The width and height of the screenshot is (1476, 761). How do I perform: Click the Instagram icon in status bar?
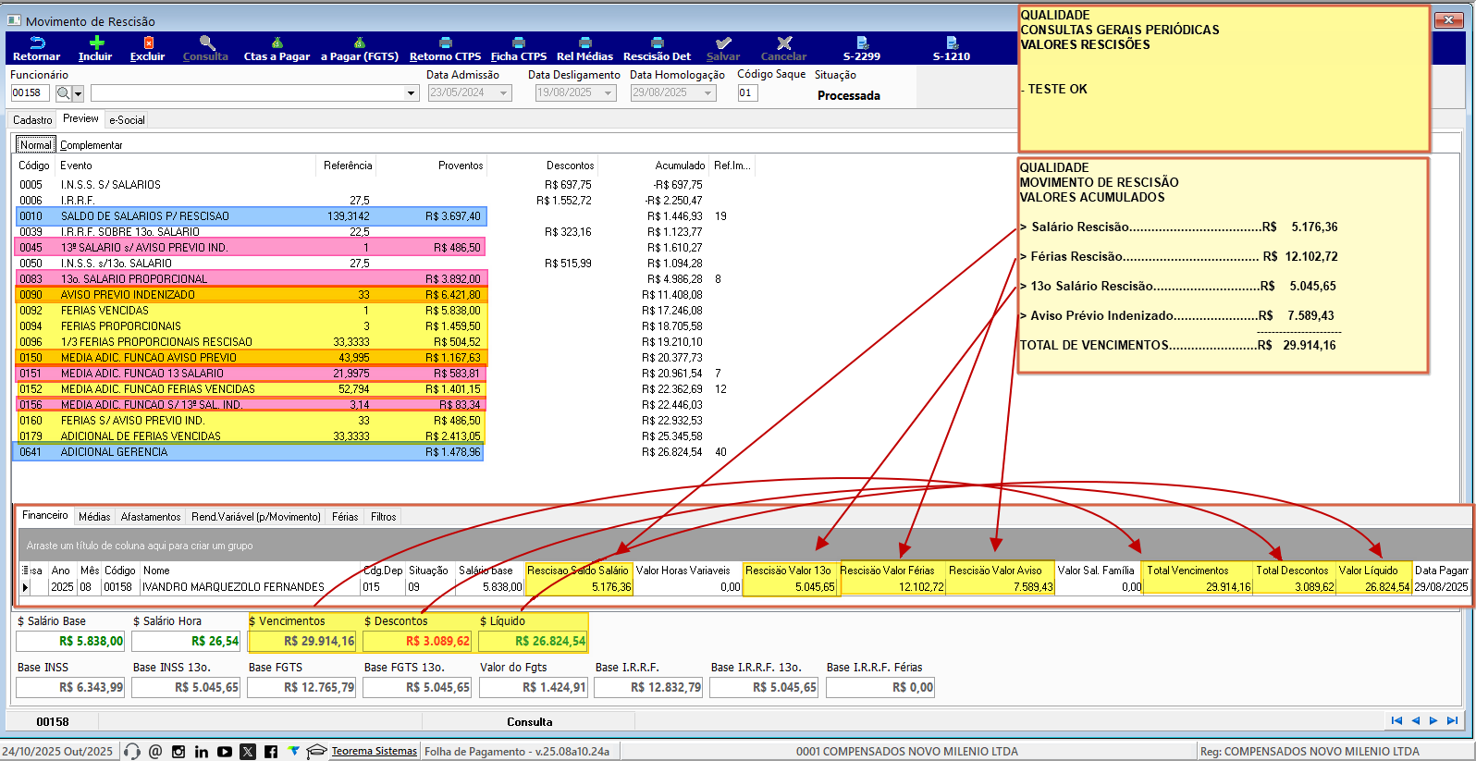[x=178, y=752]
